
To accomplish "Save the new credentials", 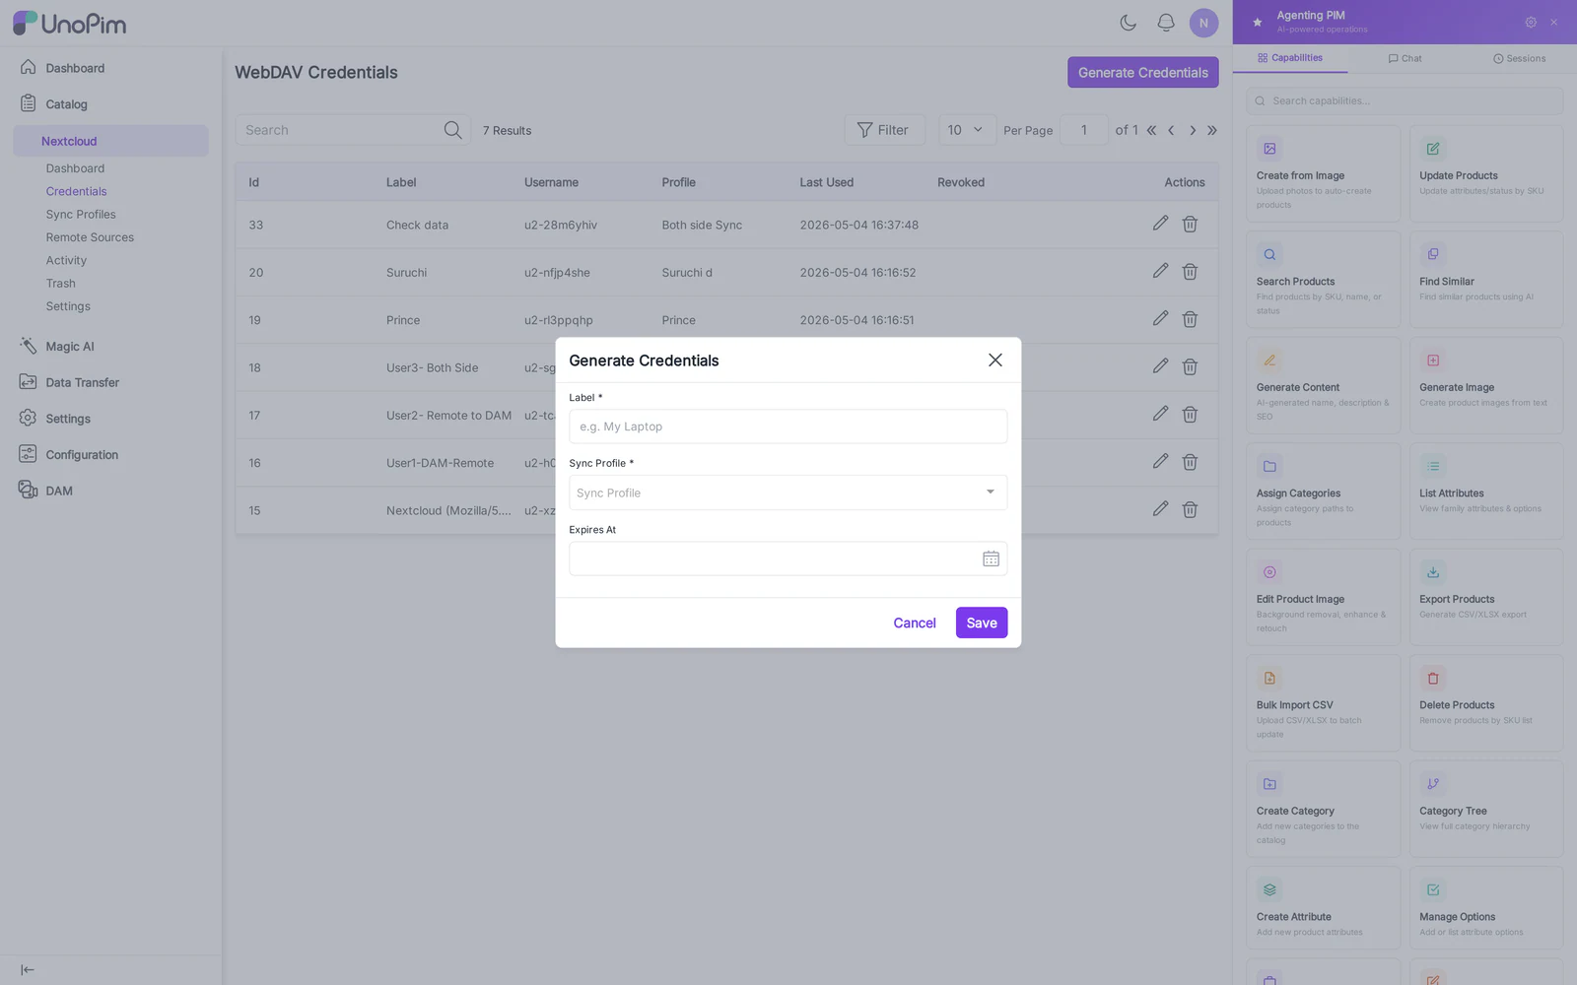I will tap(982, 623).
